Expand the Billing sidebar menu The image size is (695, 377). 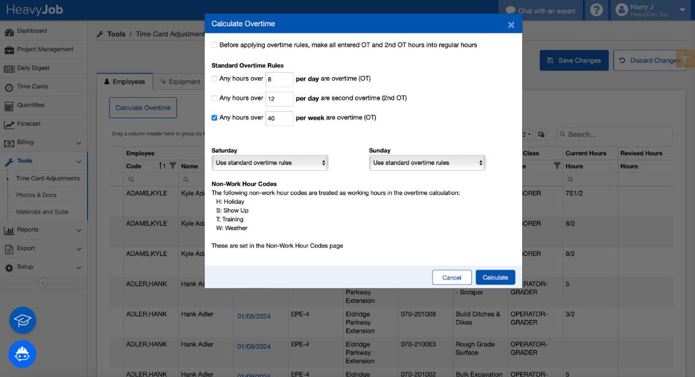point(79,143)
